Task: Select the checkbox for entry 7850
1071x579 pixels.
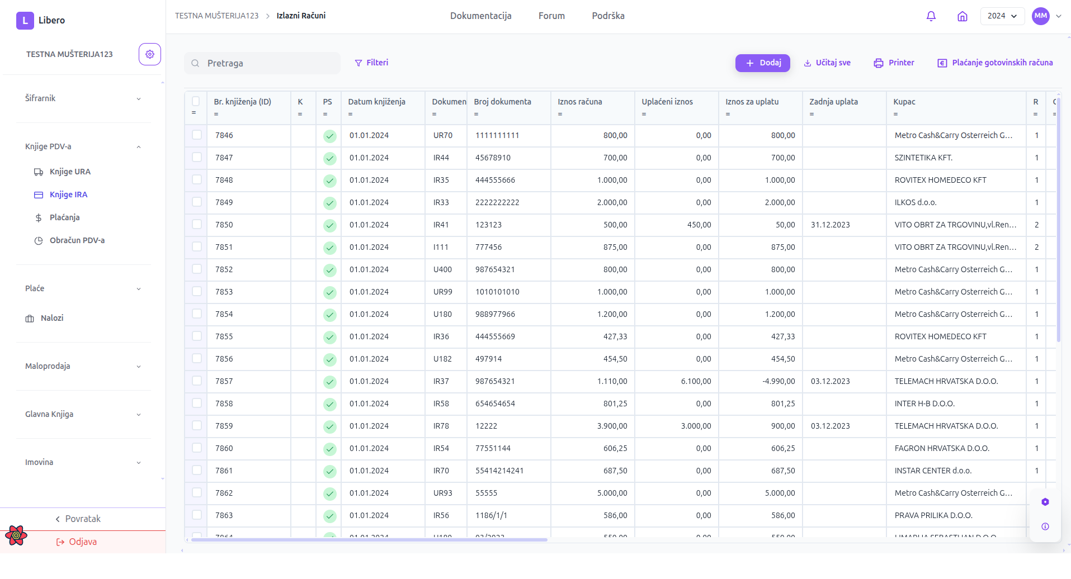Action: (197, 224)
